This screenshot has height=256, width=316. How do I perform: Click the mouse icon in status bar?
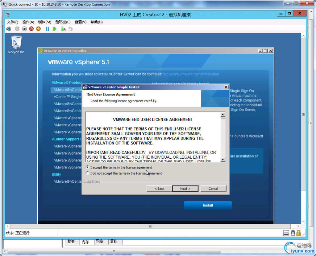293,233
